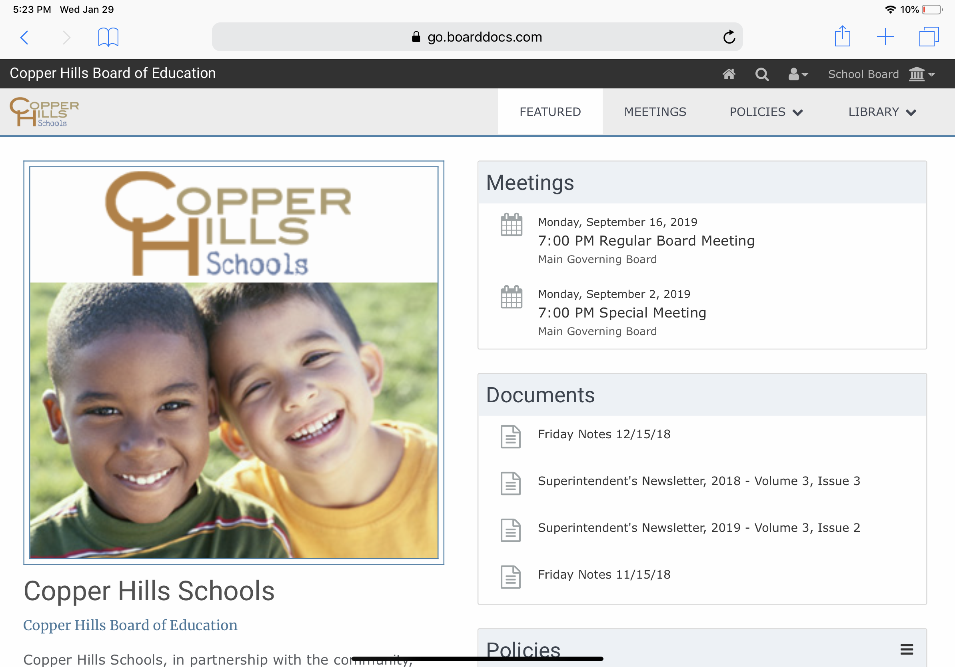955x667 pixels.
Task: Follow the Copper Hills Board of Education link
Action: pos(130,625)
